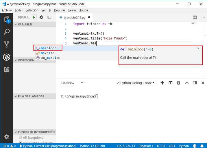Close the terminal panel

point(203,83)
